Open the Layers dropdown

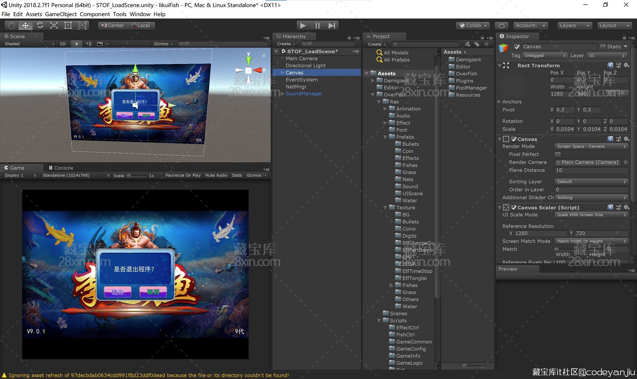point(574,25)
